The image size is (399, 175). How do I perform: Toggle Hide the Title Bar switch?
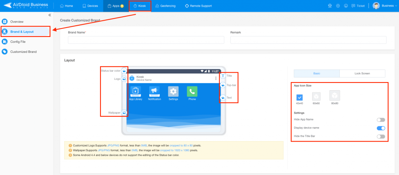coord(381,136)
